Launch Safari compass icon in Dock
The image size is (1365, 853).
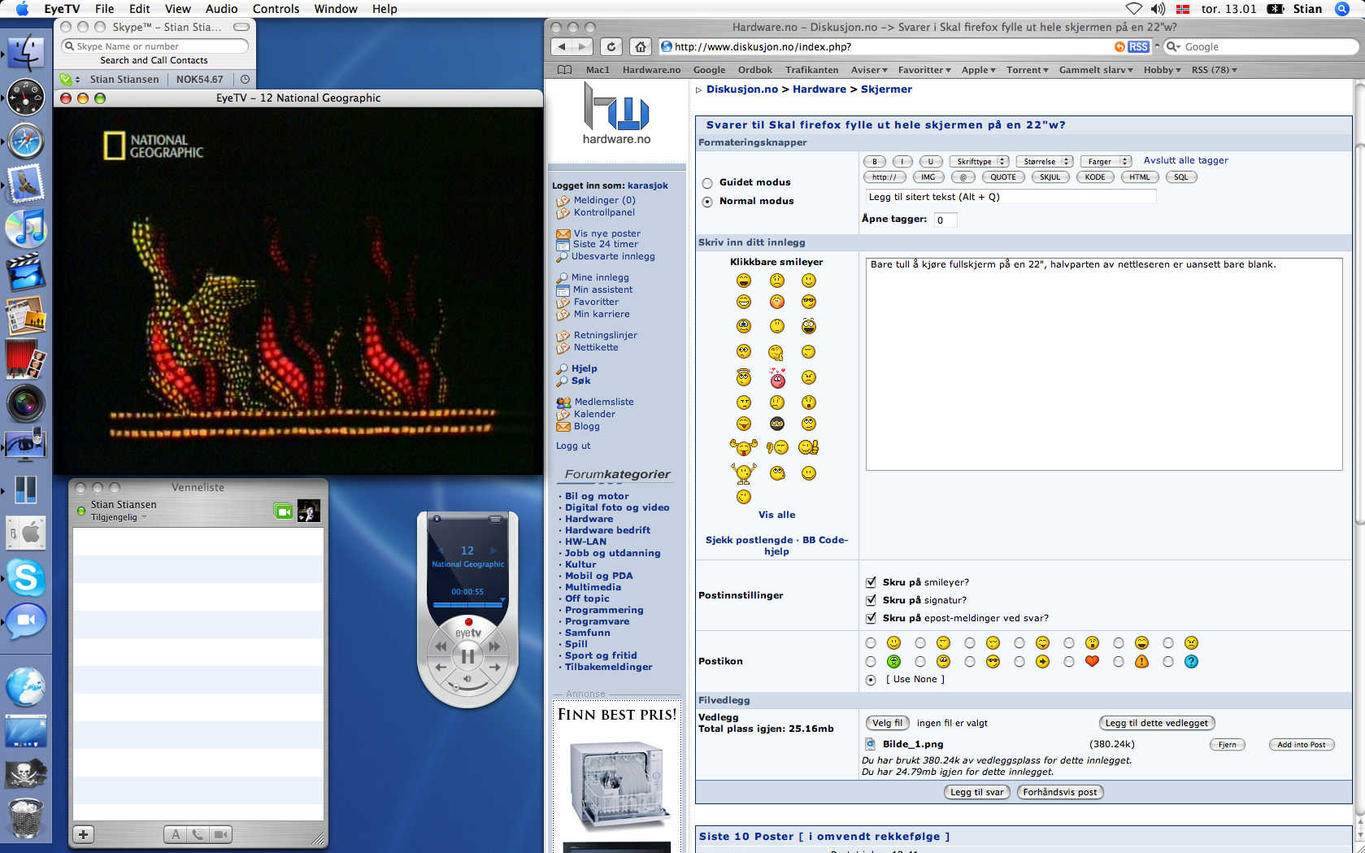tap(26, 140)
